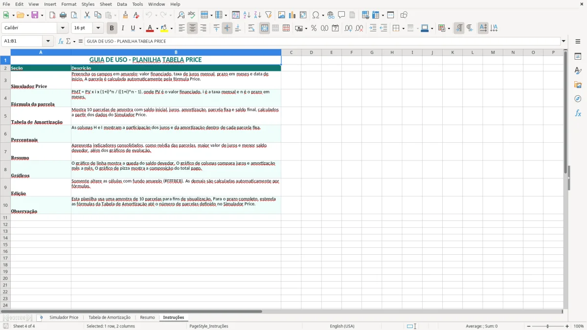Click the Save document icon
This screenshot has width=587, height=330.
(35, 15)
